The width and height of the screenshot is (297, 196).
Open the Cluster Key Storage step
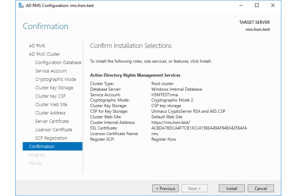click(54, 87)
